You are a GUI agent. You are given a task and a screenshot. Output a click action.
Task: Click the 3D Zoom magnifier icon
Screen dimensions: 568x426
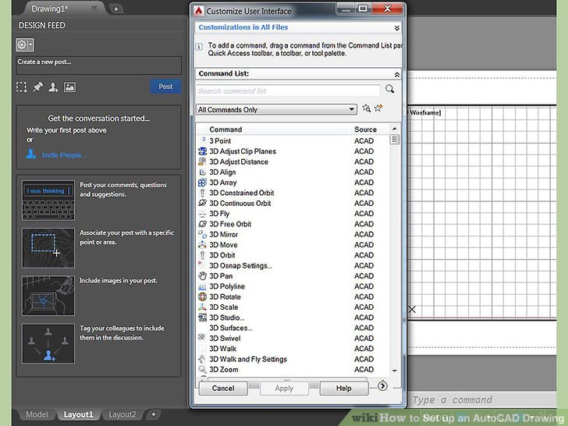pos(203,370)
